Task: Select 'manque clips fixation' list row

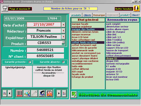Action: [88, 29]
